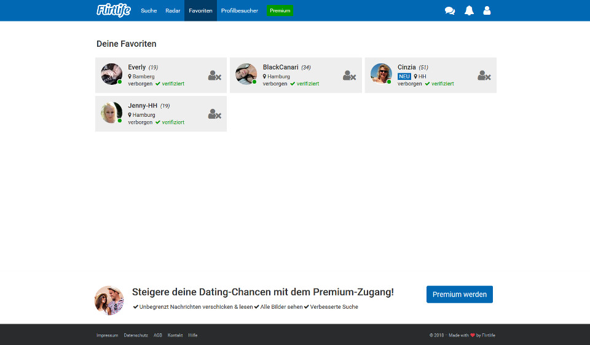
Task: Open the messages chat icon
Action: click(x=450, y=10)
